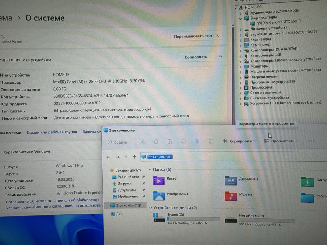Expand the Устройства HID node

241,104
